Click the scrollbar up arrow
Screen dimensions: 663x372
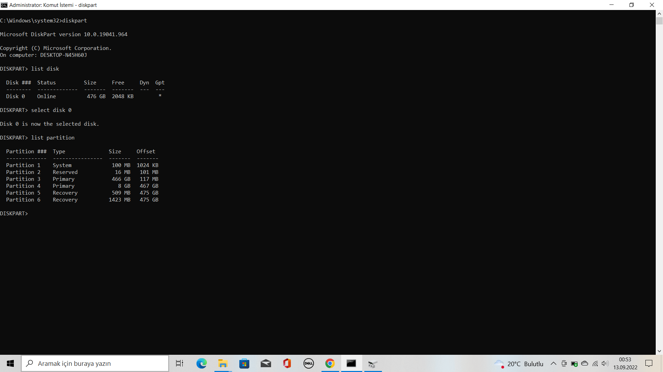(x=659, y=14)
